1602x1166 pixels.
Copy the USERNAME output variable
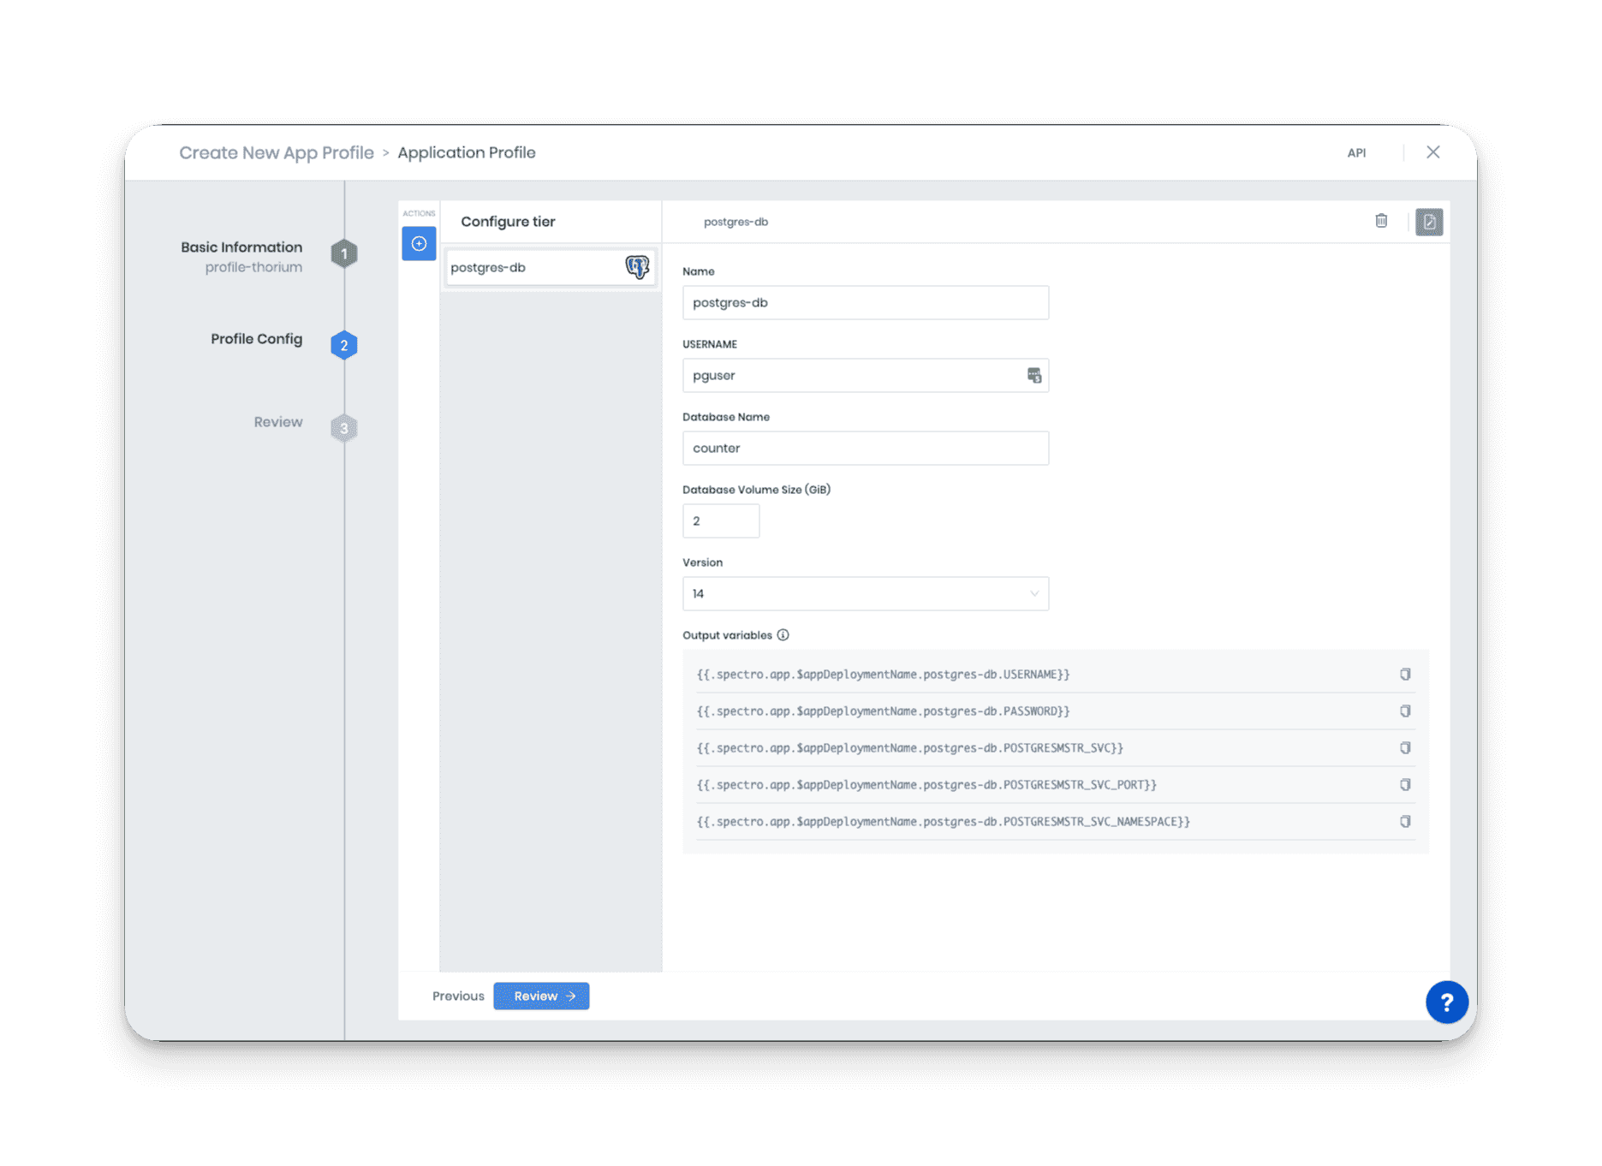click(1405, 675)
